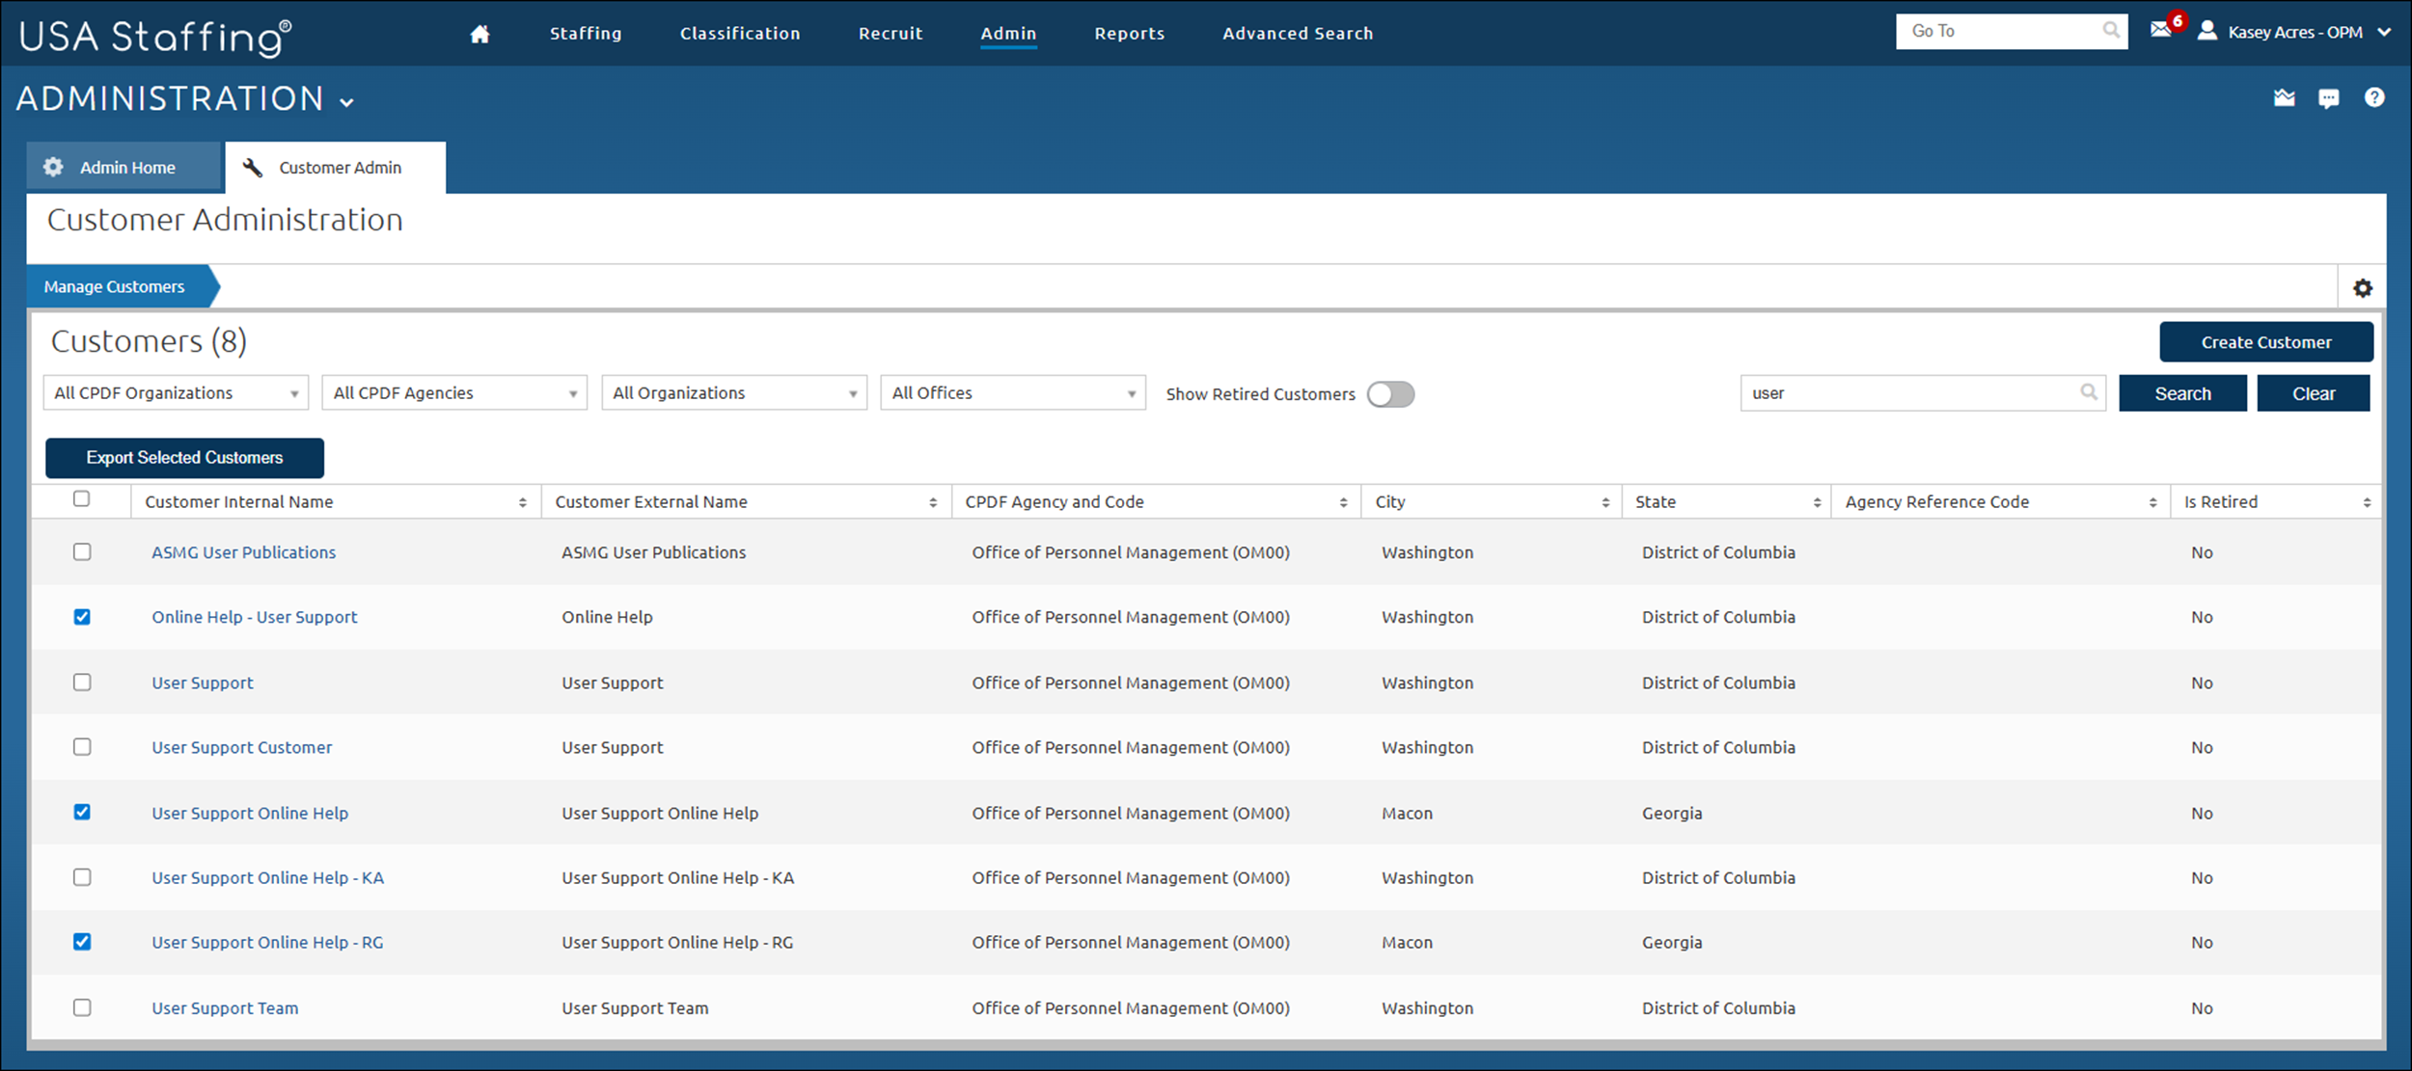2412x1071 pixels.
Task: Check the User Support Online Help - KA checkbox
Action: 82,877
